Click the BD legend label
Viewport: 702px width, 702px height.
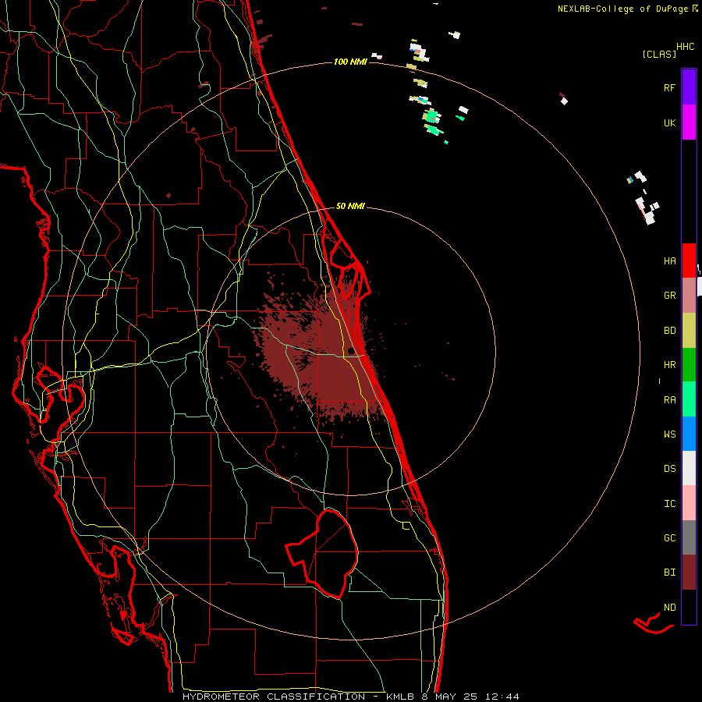pos(669,331)
